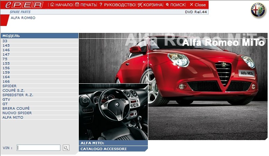This screenshot has width=269, height=156.
Task: Click the Close button in the toolbar
Action: click(198, 5)
